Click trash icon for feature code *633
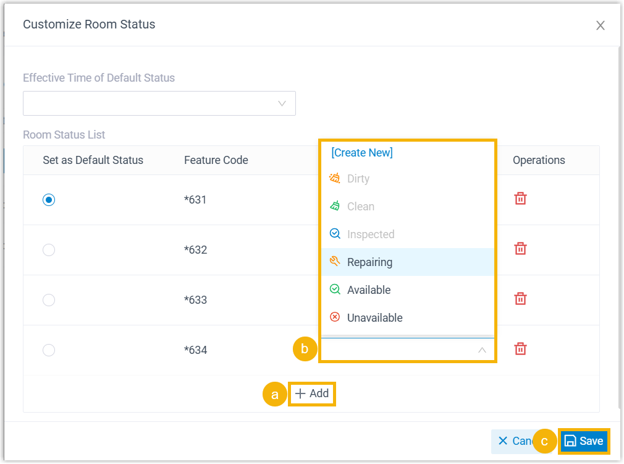Screen dimensions: 624x464 [520, 299]
